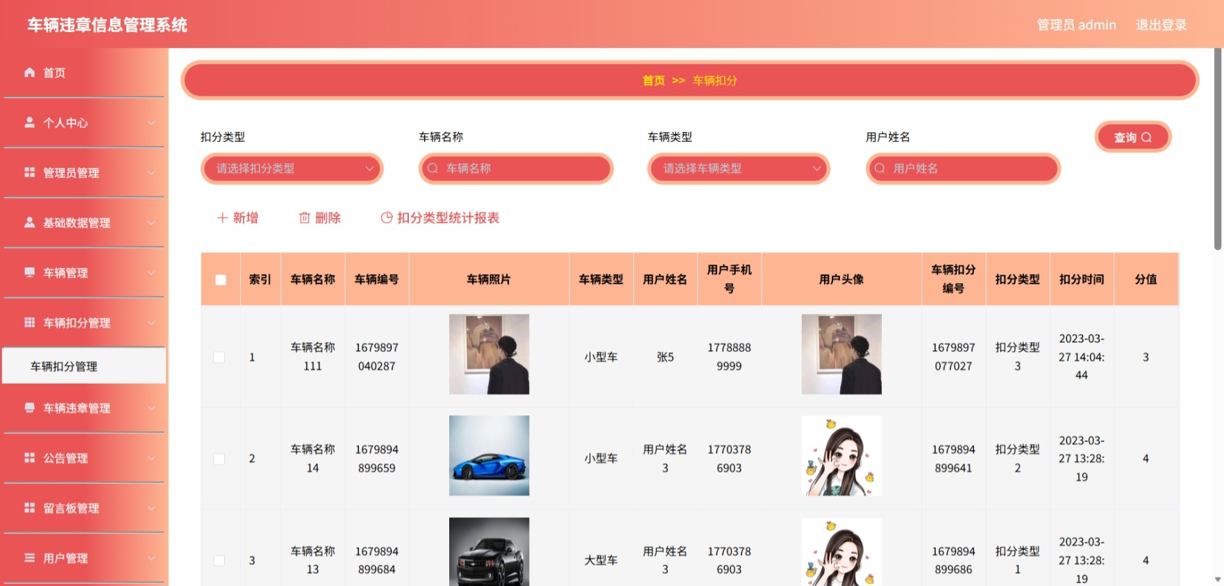Screen dimensions: 1224x586
Task: Click the 首页 breadcrumb link
Action: pyautogui.click(x=653, y=81)
